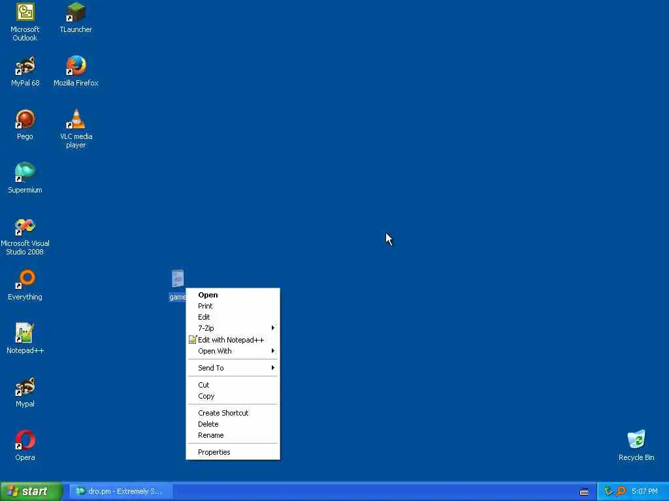Choose Edit with Notepad++

[x=233, y=339]
